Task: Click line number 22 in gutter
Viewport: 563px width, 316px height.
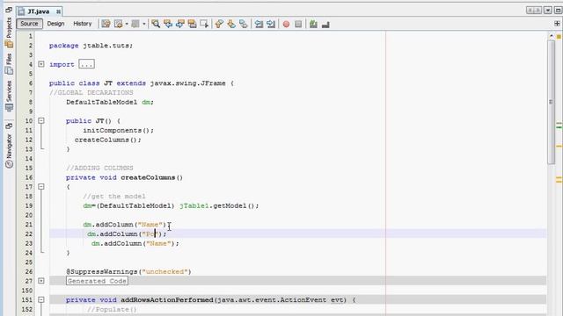Action: (28, 234)
